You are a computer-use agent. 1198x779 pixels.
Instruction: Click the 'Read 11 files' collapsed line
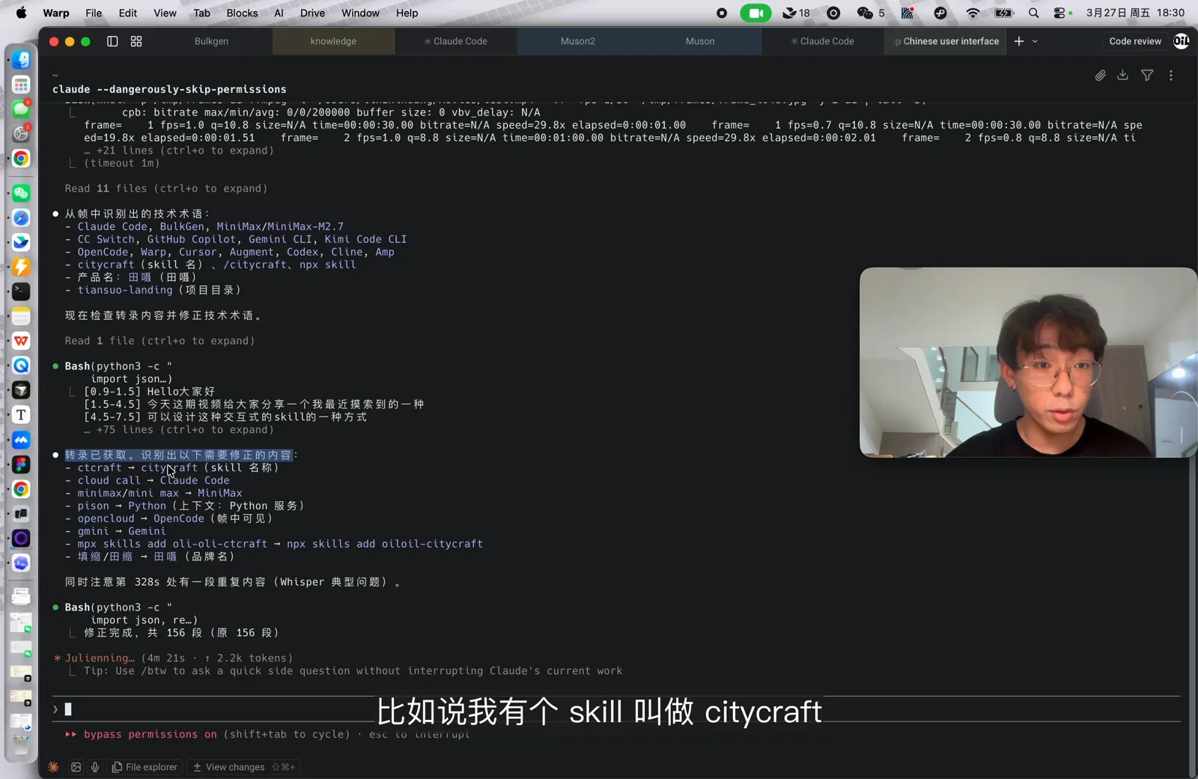165,189
